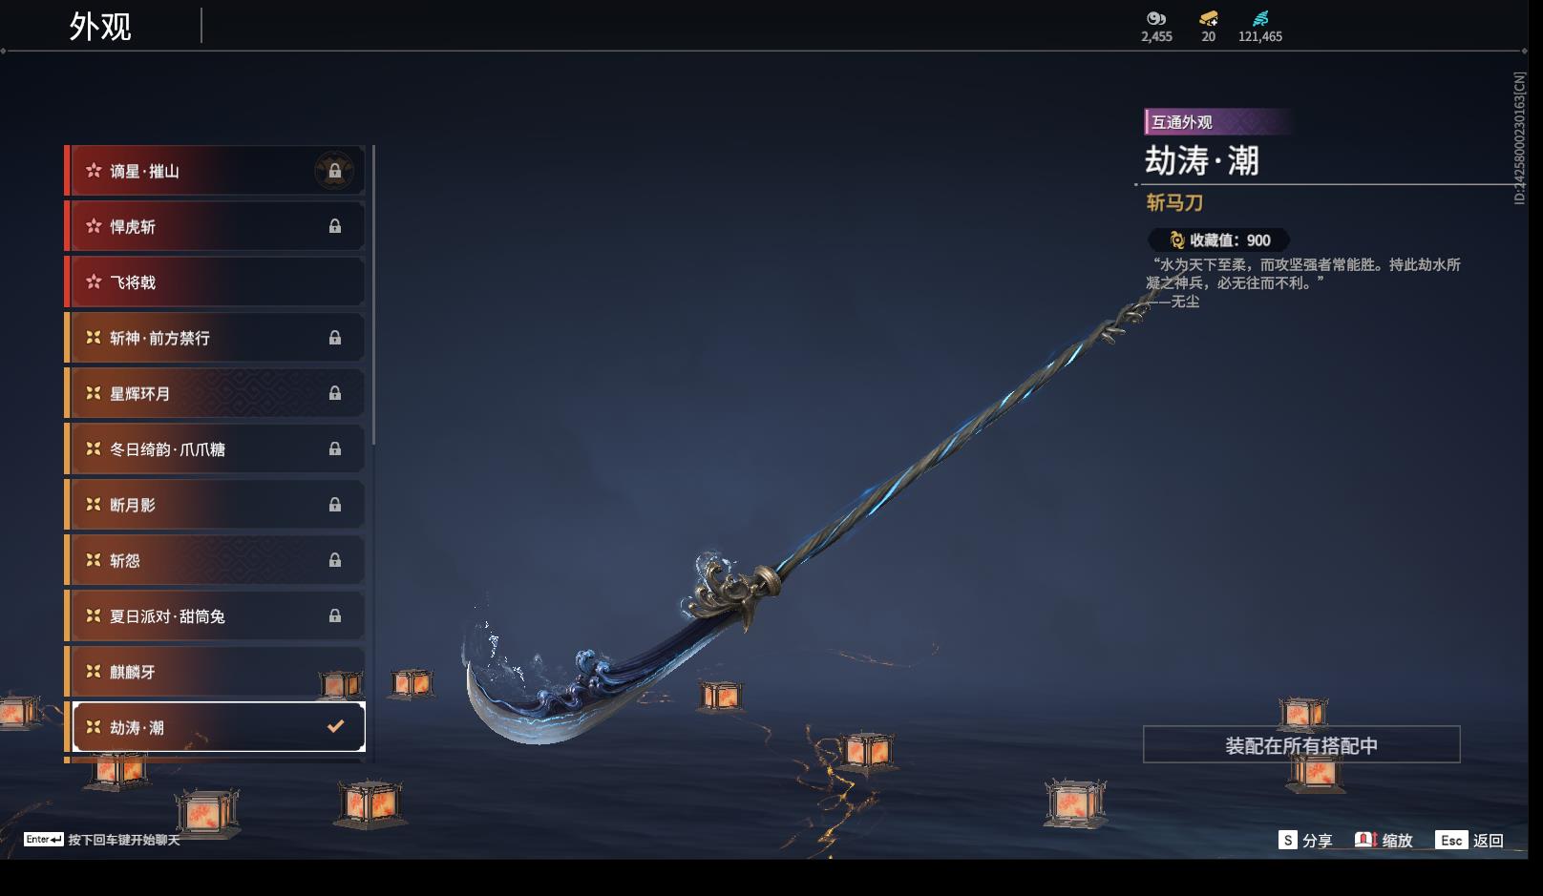Click the Esc 返回 button
Viewport: 1543px width, 896px height.
(1469, 841)
